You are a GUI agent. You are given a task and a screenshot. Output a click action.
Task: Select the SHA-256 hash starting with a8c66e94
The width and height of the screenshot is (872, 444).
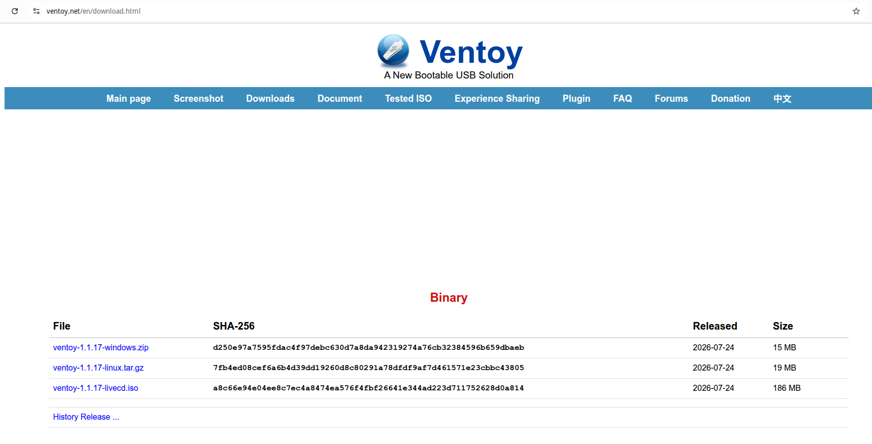coord(369,388)
